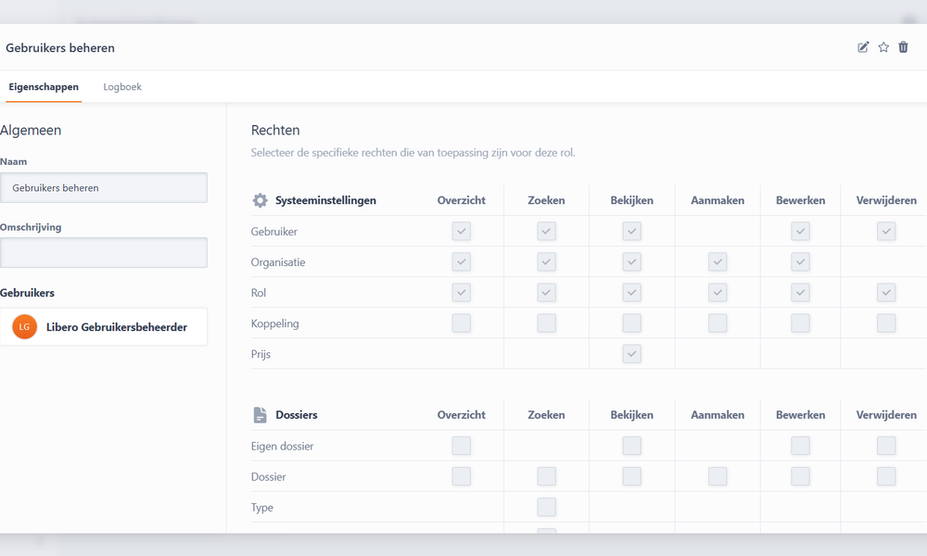Toggle Rol Overzicht checkbox
The image size is (927, 556).
[x=461, y=293]
